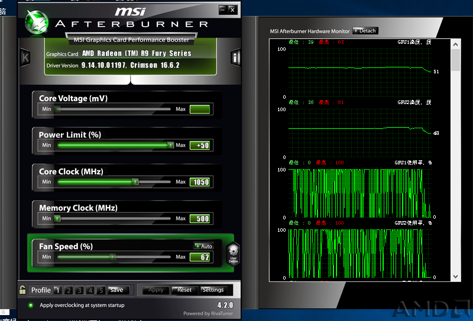
Task: Click the version number 4.2.0
Action: click(x=225, y=304)
